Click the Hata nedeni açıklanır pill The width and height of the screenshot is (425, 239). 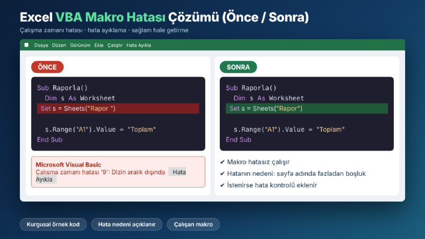click(x=126, y=225)
